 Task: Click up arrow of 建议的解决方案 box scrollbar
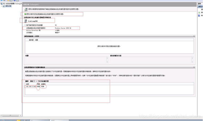192,58
